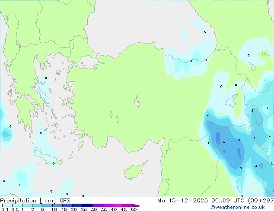Click the '10' legend scale label
The image size is (274, 211).
(x=54, y=209)
